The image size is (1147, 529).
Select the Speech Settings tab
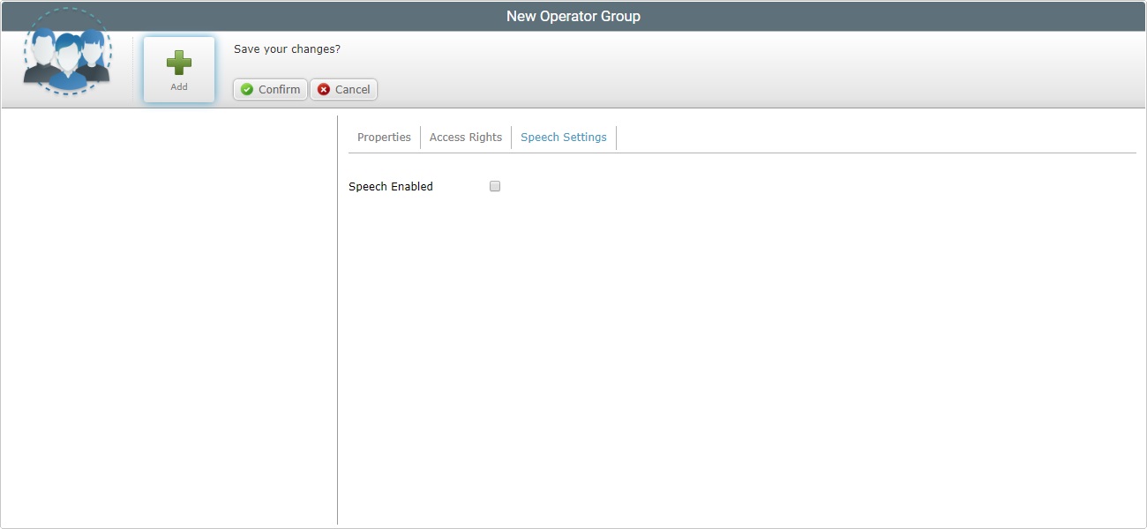(563, 138)
